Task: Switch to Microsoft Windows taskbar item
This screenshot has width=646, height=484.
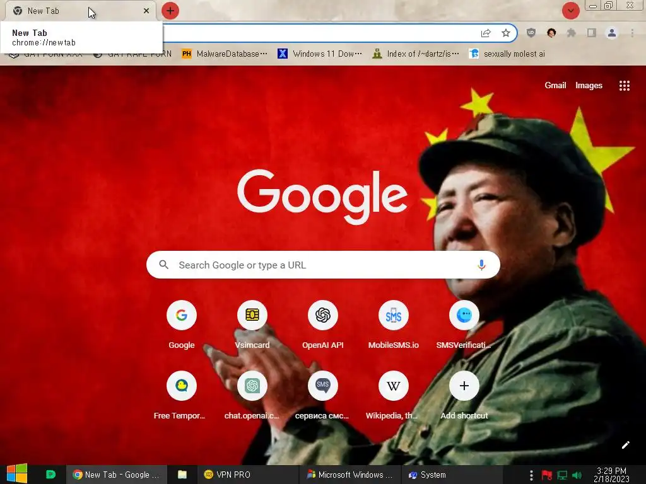Action: 349,475
